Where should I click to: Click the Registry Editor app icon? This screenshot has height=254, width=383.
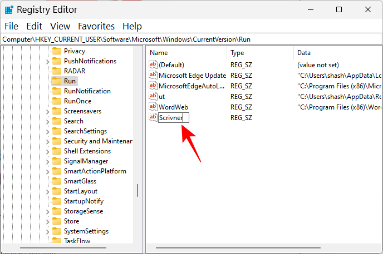click(9, 9)
